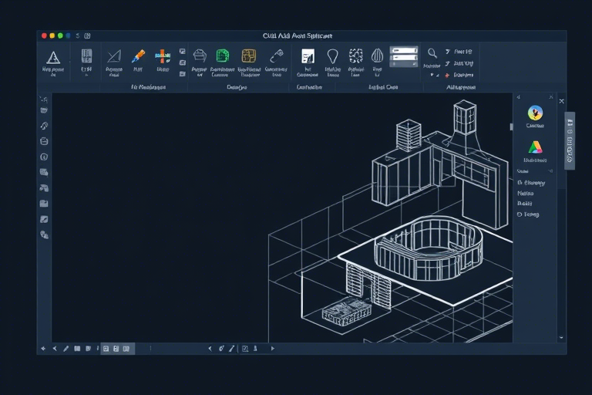Select the orange pencil tool
Viewport: 592px width, 395px height.
coord(138,56)
